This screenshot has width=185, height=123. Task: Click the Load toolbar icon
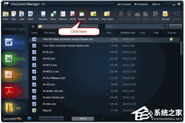pos(22,15)
